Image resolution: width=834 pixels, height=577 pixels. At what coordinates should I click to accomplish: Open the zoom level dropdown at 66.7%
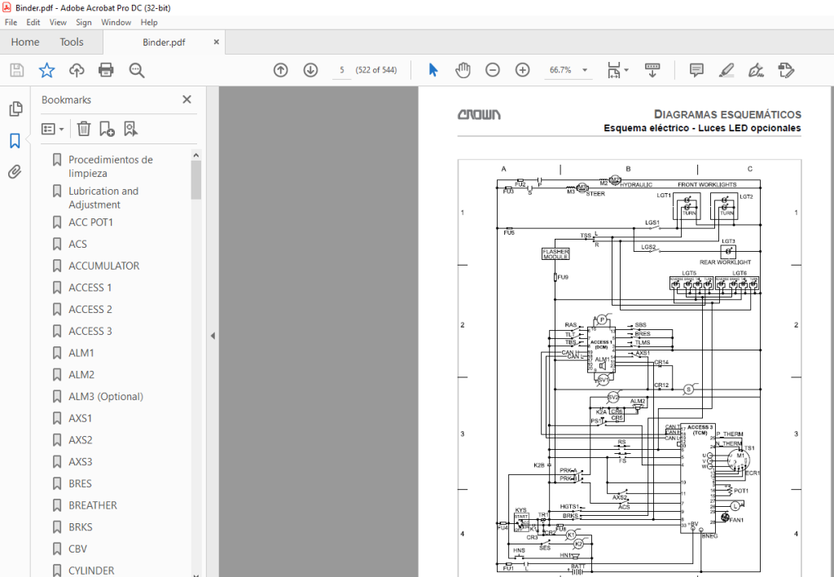pyautogui.click(x=585, y=70)
